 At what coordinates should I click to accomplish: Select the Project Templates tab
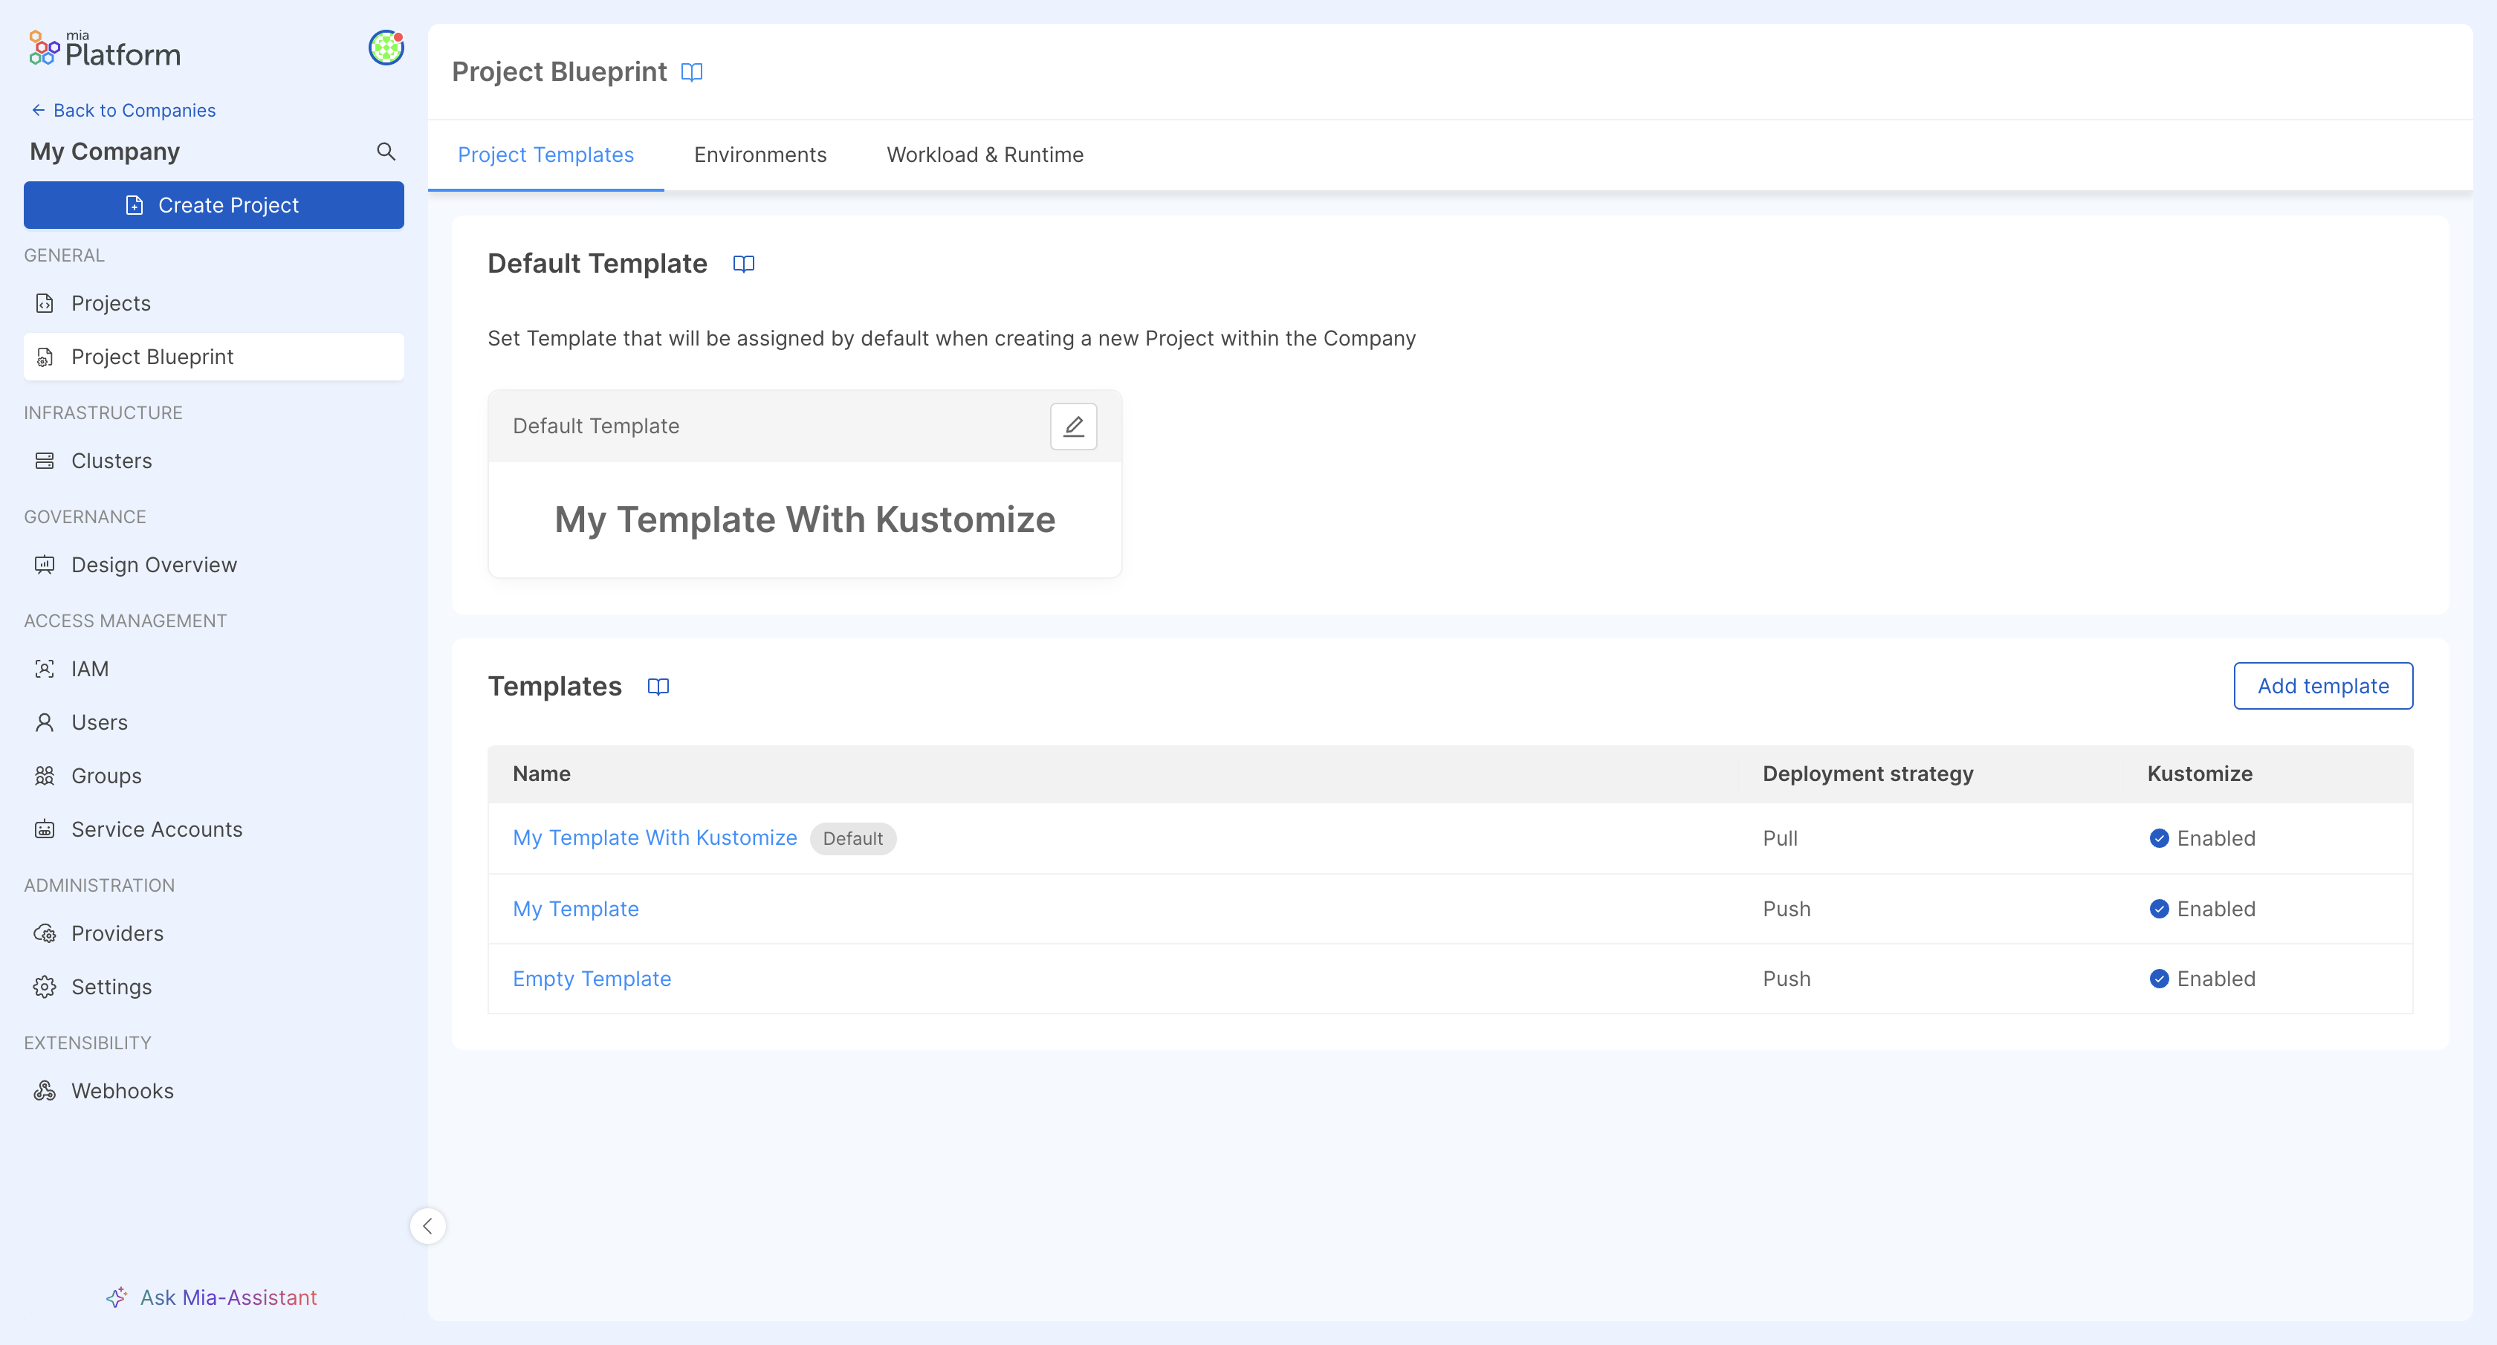tap(545, 155)
